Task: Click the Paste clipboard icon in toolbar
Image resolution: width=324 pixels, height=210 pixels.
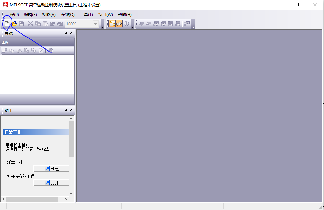Action: coord(45,24)
